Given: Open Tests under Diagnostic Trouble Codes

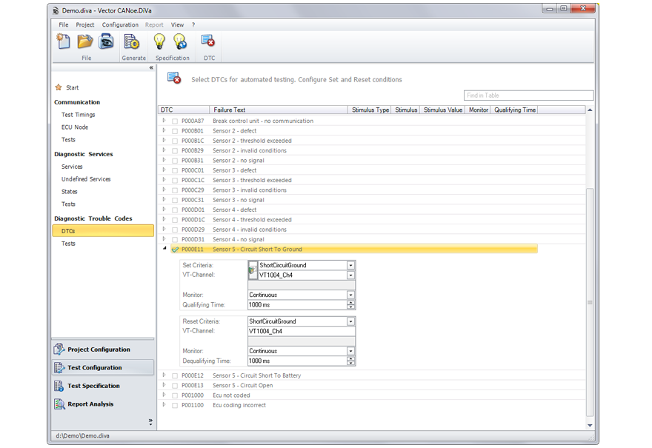Looking at the screenshot, I should (68, 244).
